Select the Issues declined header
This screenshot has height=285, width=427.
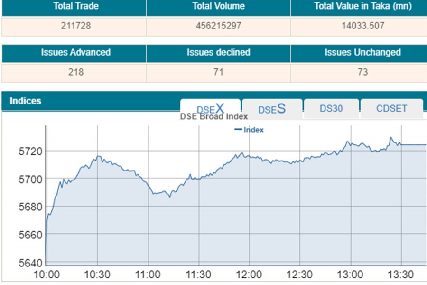click(x=218, y=52)
